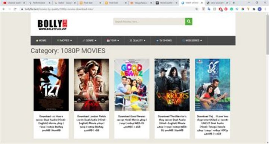This screenshot has width=269, height=144.
Task: Click the page vertical scrollbar thumb
Action: pos(268,35)
